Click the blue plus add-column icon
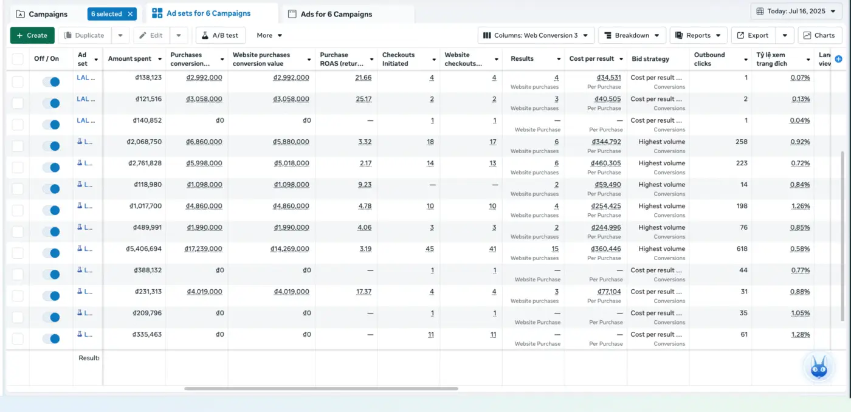This screenshot has height=412, width=851. 839,59
